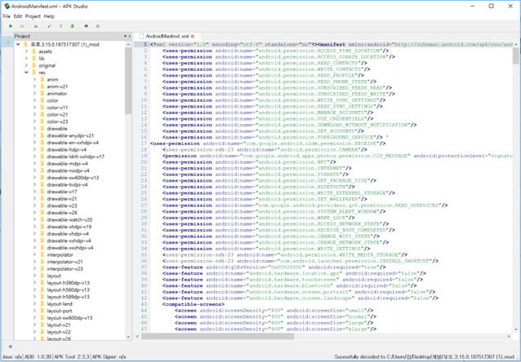The width and height of the screenshot is (521, 362).
Task: Click the black terminal toolbar icon
Action: click(x=86, y=26)
